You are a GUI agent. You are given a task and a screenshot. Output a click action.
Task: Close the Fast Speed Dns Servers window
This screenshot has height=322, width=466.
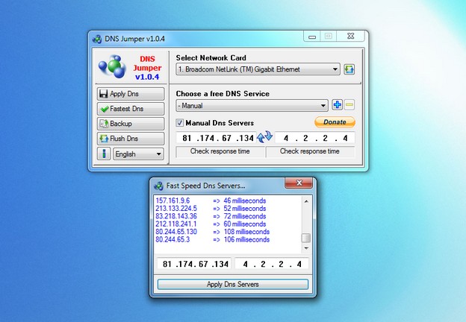299,183
